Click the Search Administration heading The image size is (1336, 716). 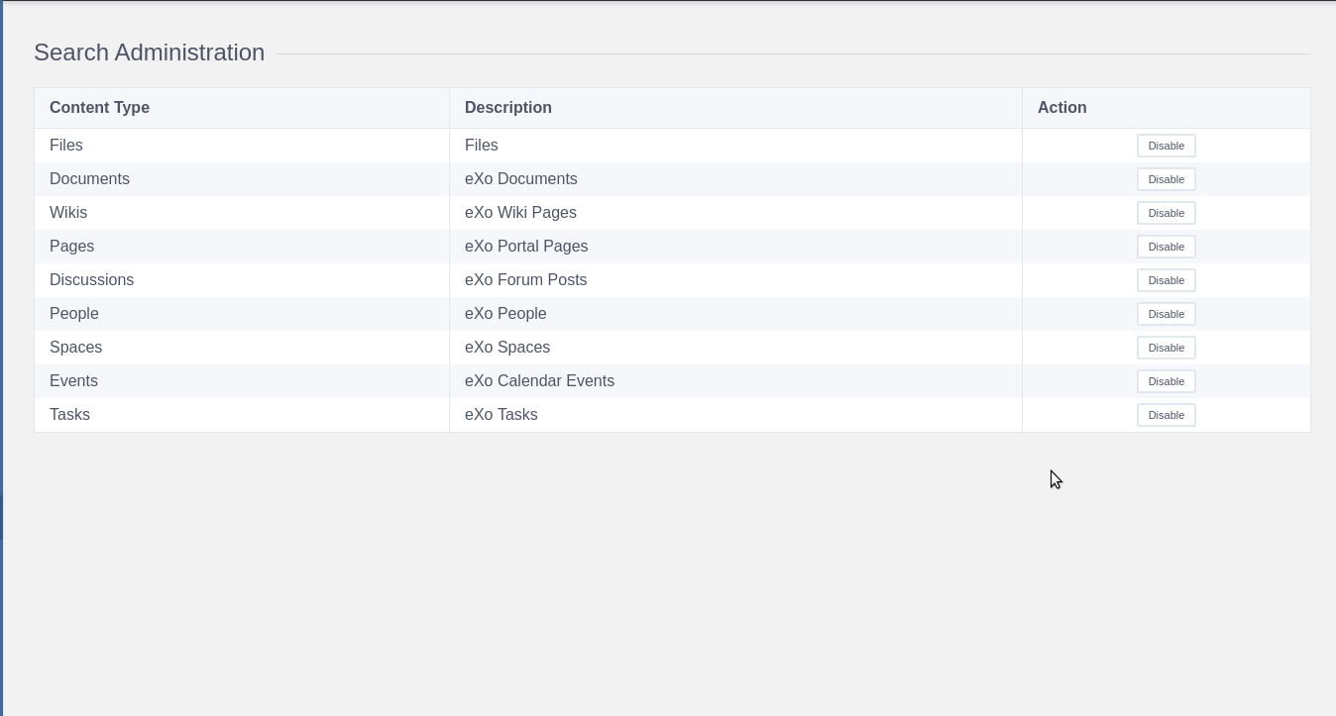[149, 52]
